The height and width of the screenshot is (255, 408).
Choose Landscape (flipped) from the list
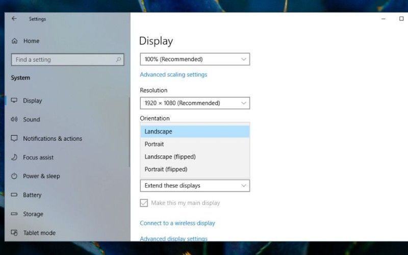coord(170,157)
